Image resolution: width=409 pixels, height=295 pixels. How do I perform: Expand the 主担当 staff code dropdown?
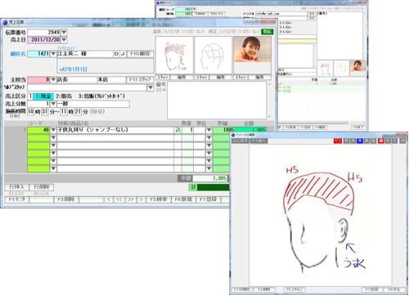(x=53, y=79)
